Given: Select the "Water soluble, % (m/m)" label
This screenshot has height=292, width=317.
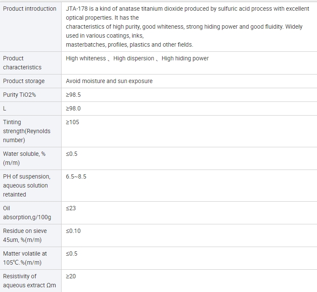Looking at the screenshot, I should point(24,158).
